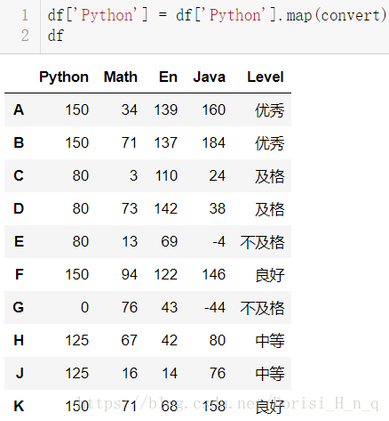Select row index G
Image resolution: width=389 pixels, height=421 pixels.
pos(19,307)
